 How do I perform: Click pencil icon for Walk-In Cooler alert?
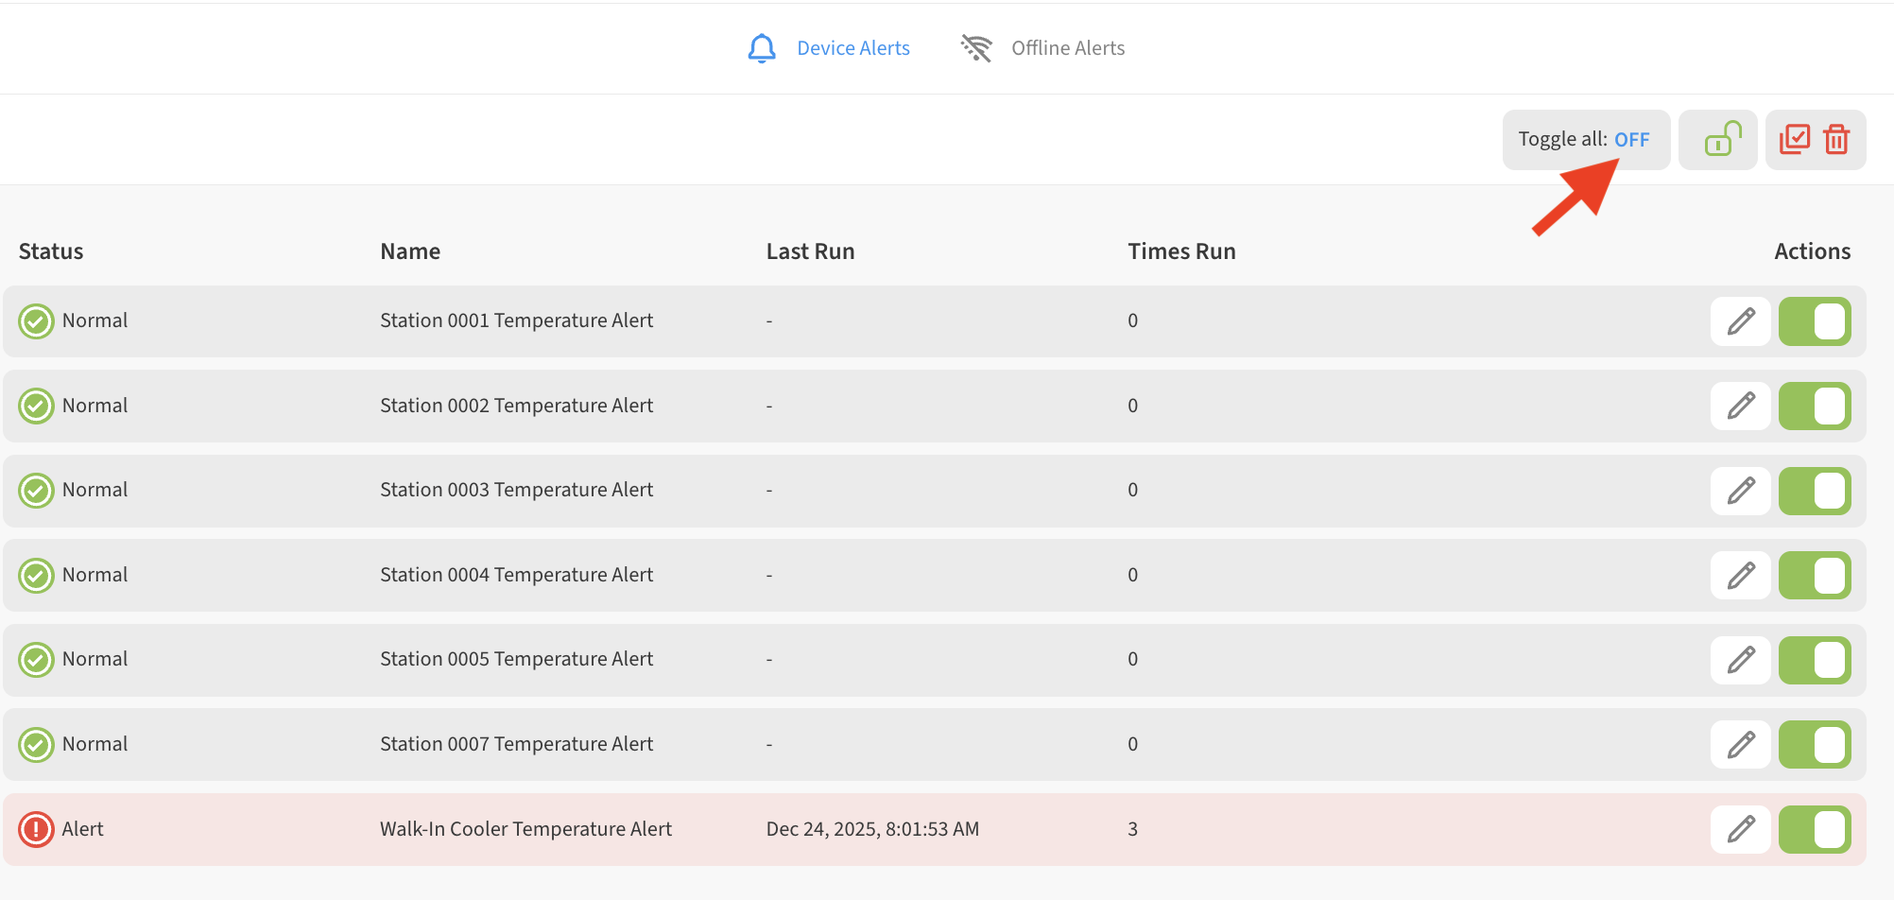[1740, 829]
